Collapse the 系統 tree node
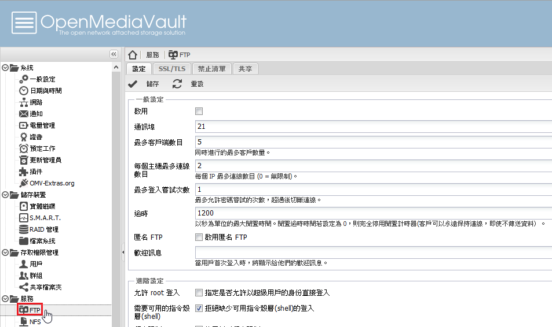The height and width of the screenshot is (327, 552). (5, 68)
